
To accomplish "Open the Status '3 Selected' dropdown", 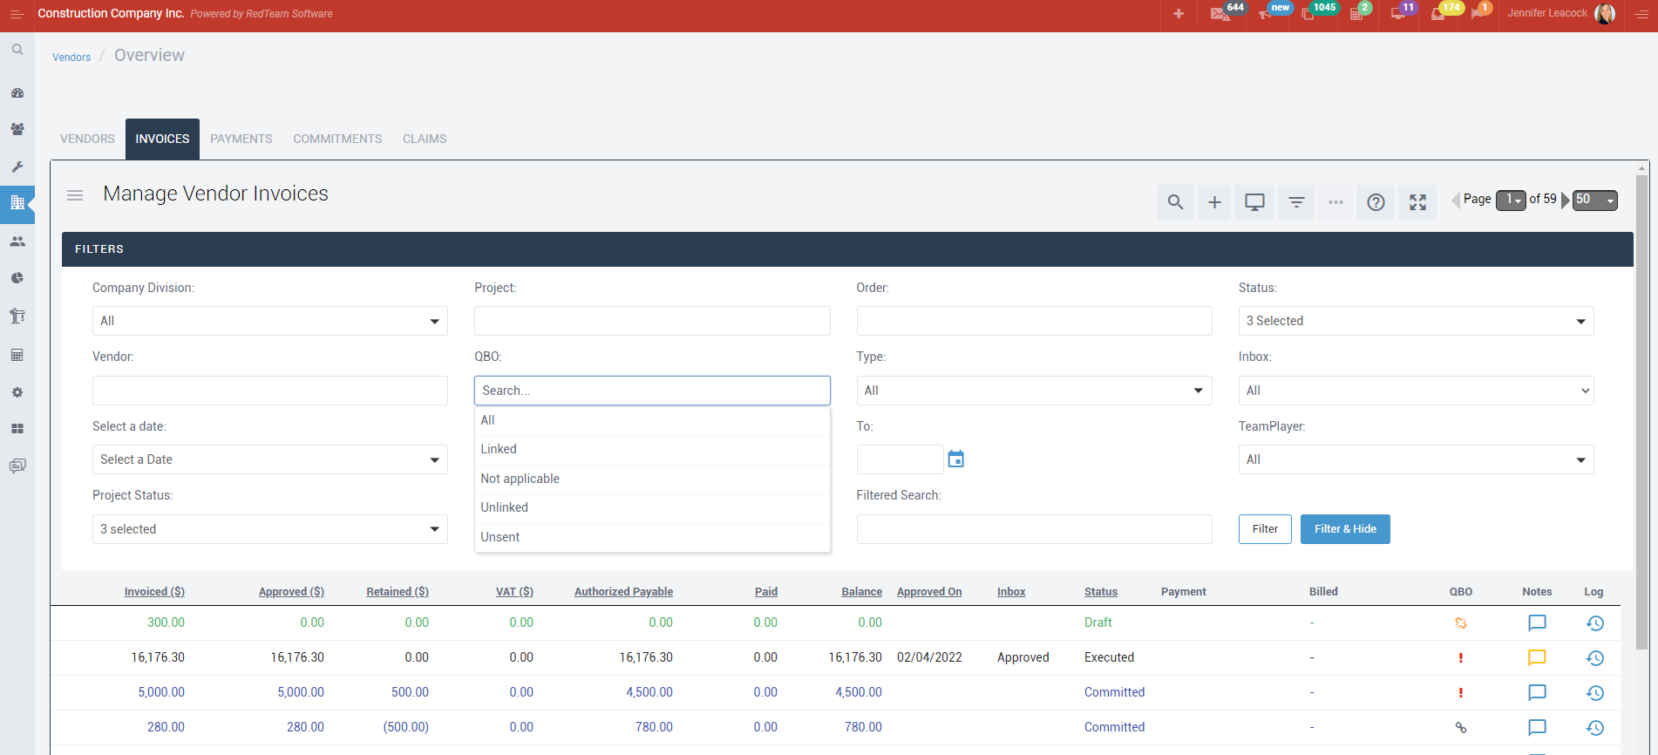I will [x=1415, y=321].
